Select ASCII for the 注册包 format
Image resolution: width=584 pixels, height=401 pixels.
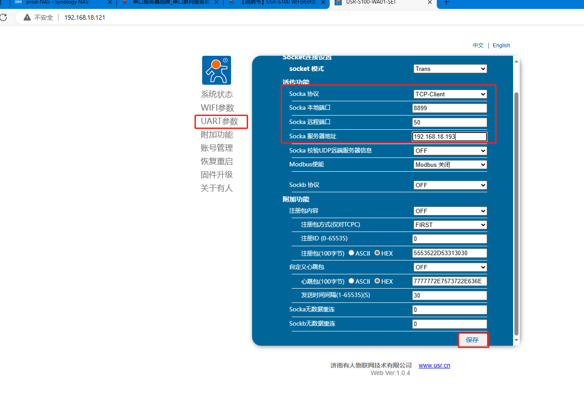352,253
